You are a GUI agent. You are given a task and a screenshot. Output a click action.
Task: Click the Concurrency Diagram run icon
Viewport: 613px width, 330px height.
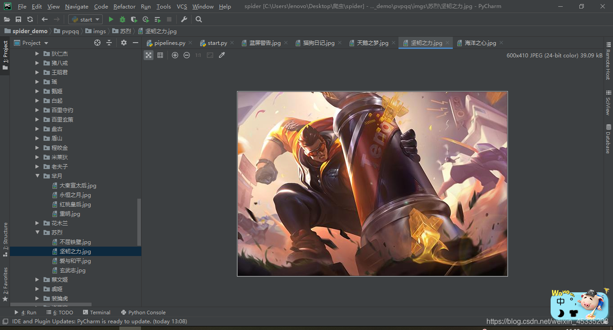point(158,19)
